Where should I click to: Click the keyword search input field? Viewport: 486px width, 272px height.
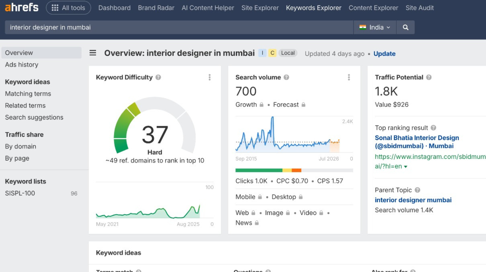178,27
